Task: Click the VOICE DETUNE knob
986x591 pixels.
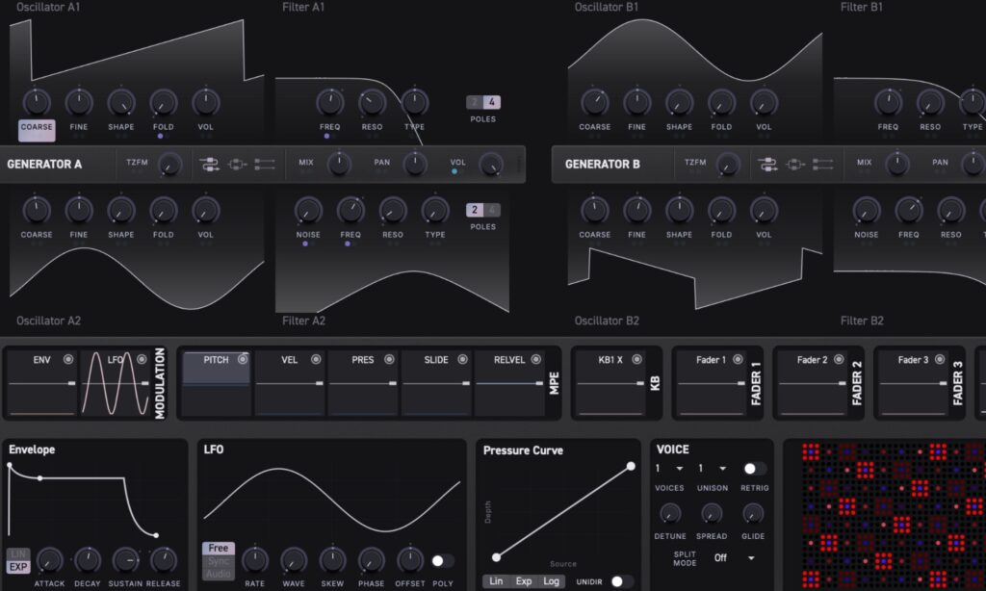Action: click(x=670, y=514)
